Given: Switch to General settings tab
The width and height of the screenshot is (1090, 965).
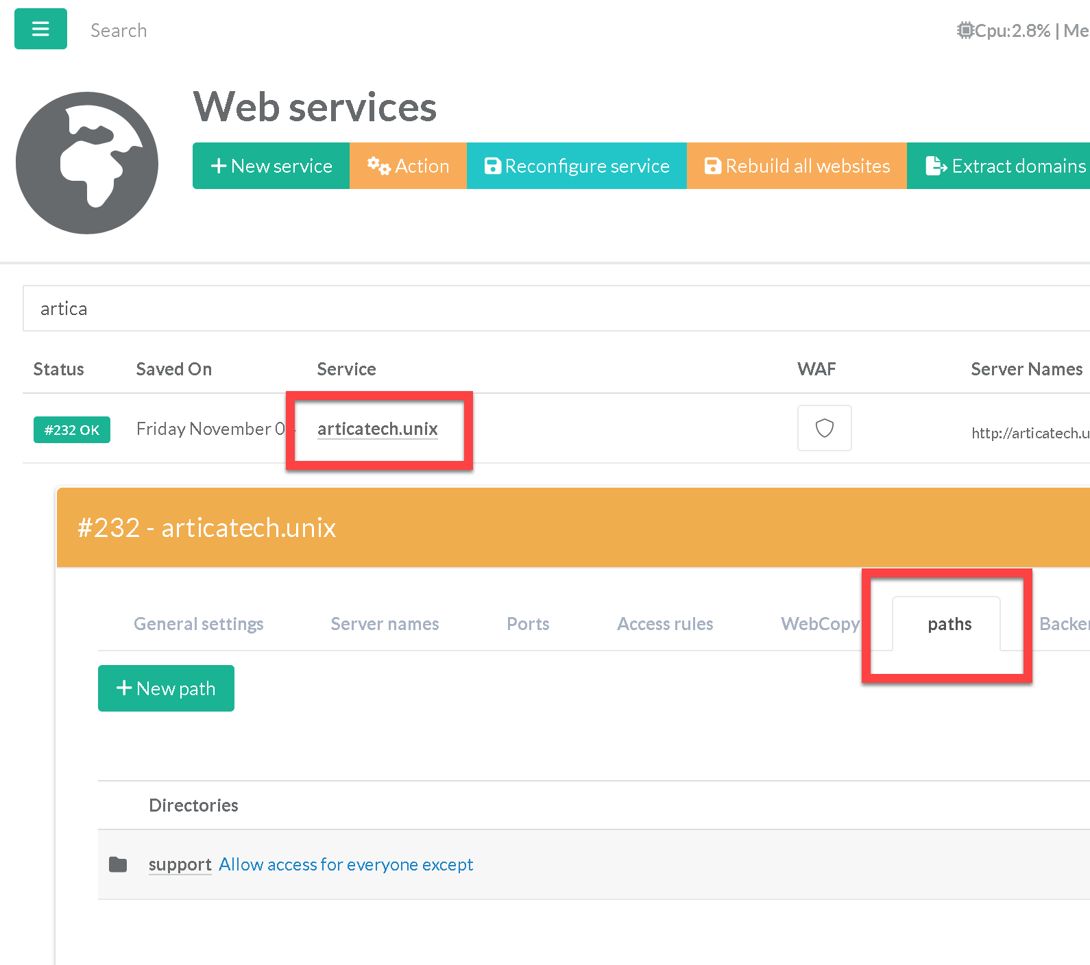Looking at the screenshot, I should [x=198, y=624].
